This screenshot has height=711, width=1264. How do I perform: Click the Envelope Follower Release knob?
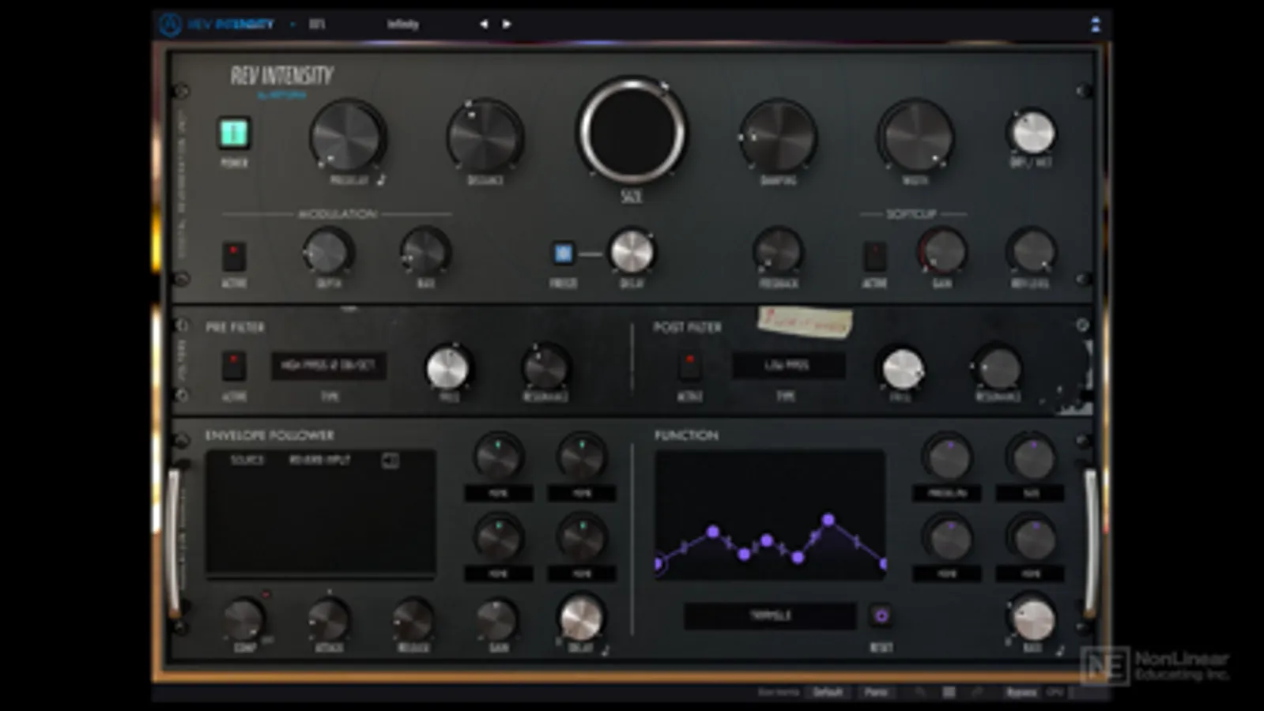tap(413, 619)
